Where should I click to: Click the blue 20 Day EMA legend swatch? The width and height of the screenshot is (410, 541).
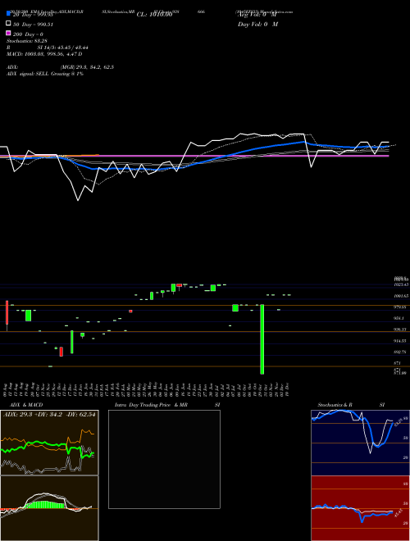(x=9, y=14)
